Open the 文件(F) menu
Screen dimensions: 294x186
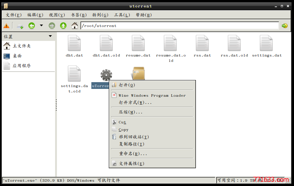tap(14, 15)
